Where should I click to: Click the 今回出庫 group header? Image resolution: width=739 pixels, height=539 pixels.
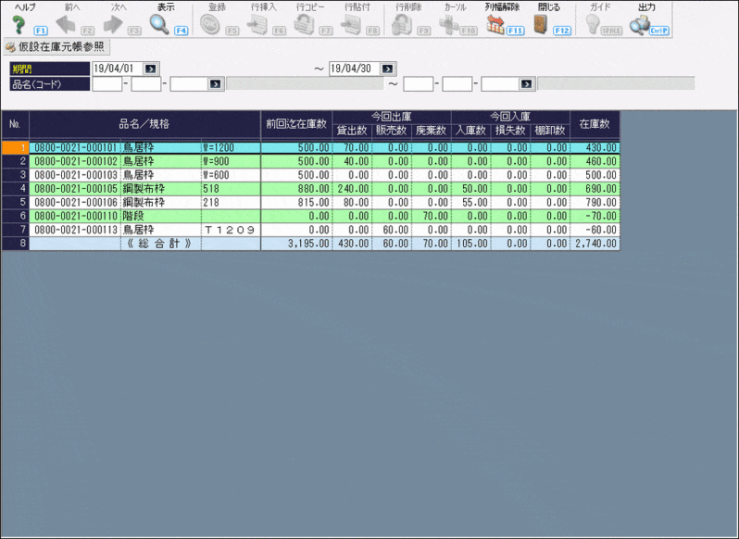coord(392,118)
